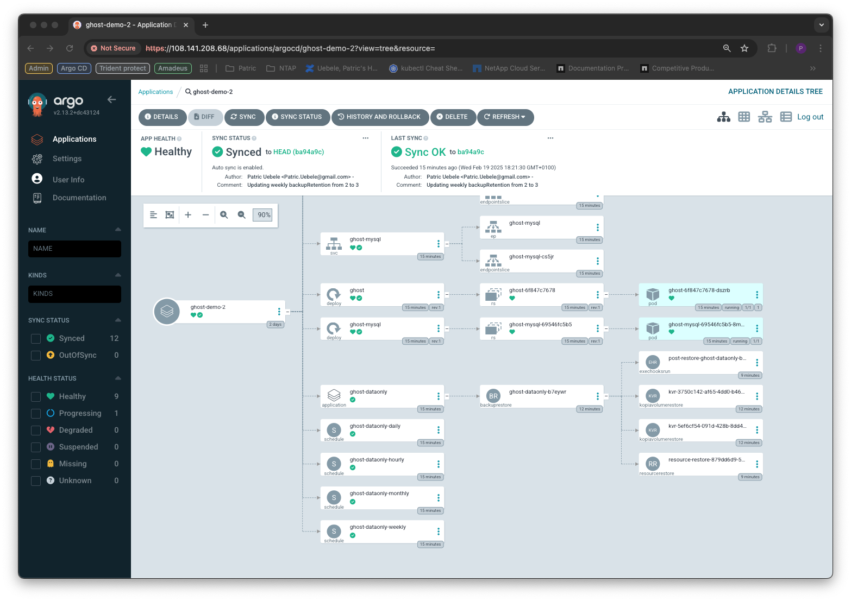The image size is (851, 601).
Task: Open a new browser tab
Action: (x=205, y=25)
